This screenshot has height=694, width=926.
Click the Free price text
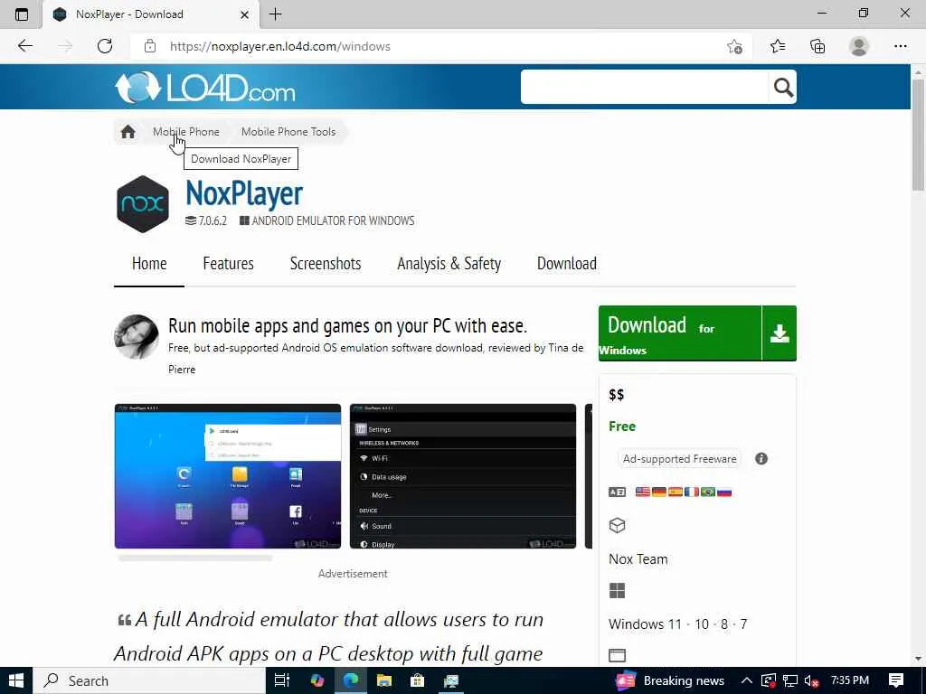pyautogui.click(x=622, y=427)
